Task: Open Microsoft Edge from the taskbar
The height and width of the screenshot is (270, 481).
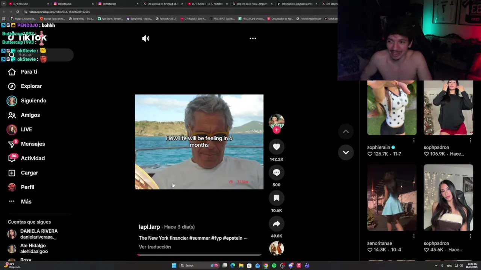Action: (233, 265)
